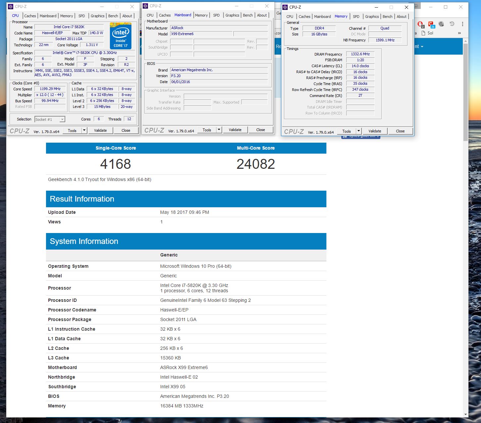Viewport: 481px width, 423px height.
Task: Close the middle CPU-Z Mainboard window with X
Action: (x=267, y=6)
